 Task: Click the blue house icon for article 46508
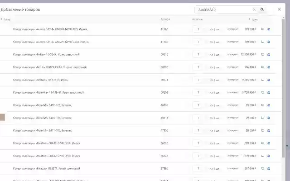[x=269, y=105]
